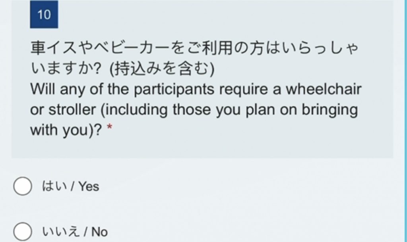The height and width of the screenshot is (242, 407).
Task: Click the line starting 'or stroller (including'
Action: tap(194, 110)
